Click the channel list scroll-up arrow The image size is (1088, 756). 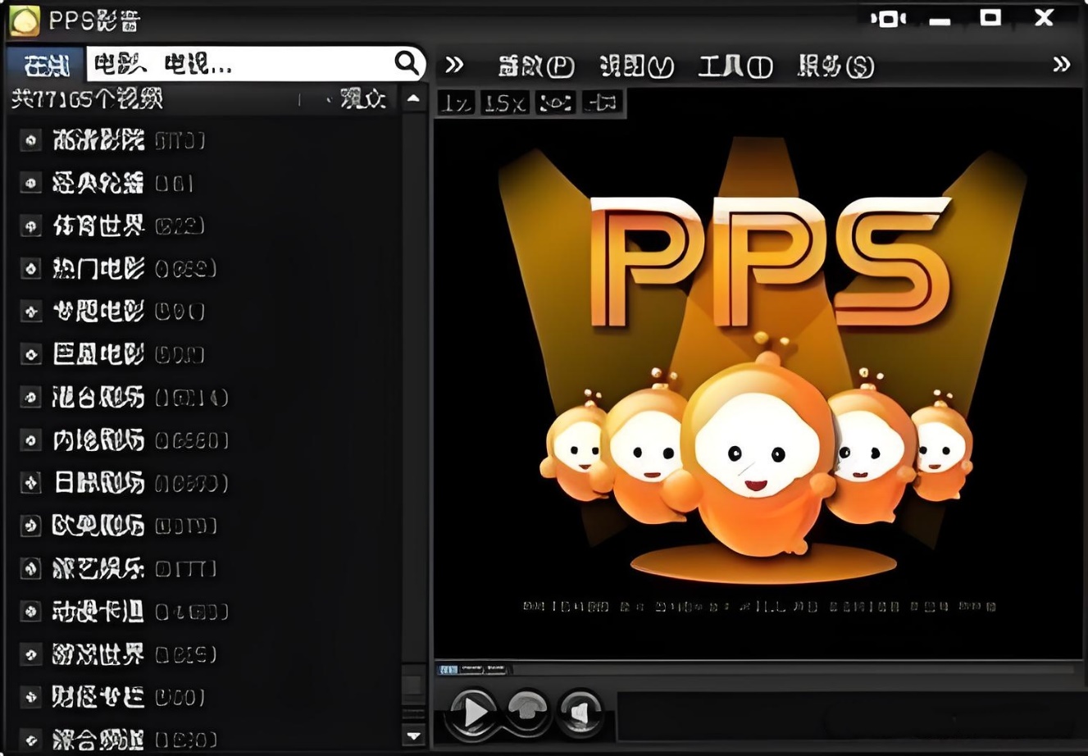coord(413,99)
